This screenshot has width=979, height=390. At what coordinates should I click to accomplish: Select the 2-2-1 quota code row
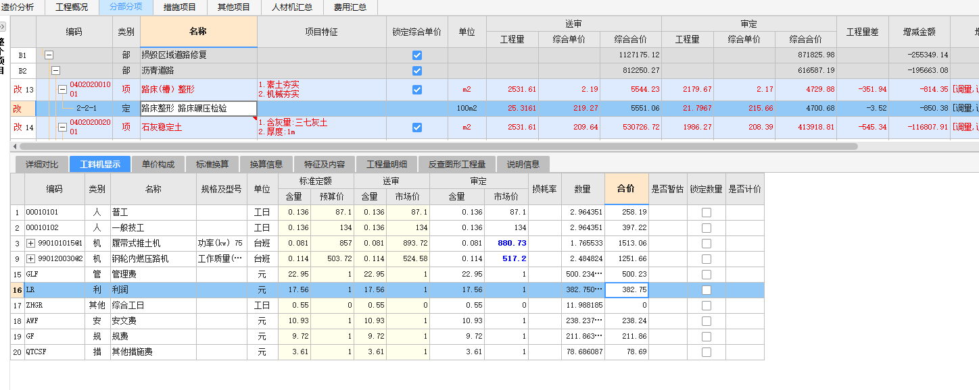[87, 108]
